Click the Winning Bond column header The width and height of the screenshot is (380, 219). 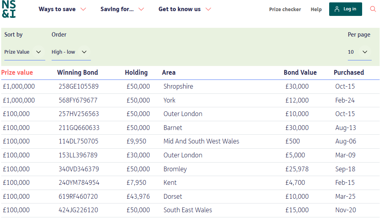77,72
